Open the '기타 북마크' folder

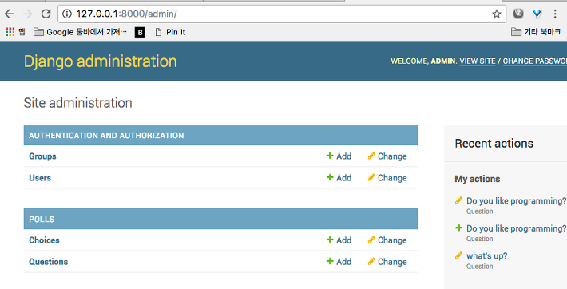536,32
